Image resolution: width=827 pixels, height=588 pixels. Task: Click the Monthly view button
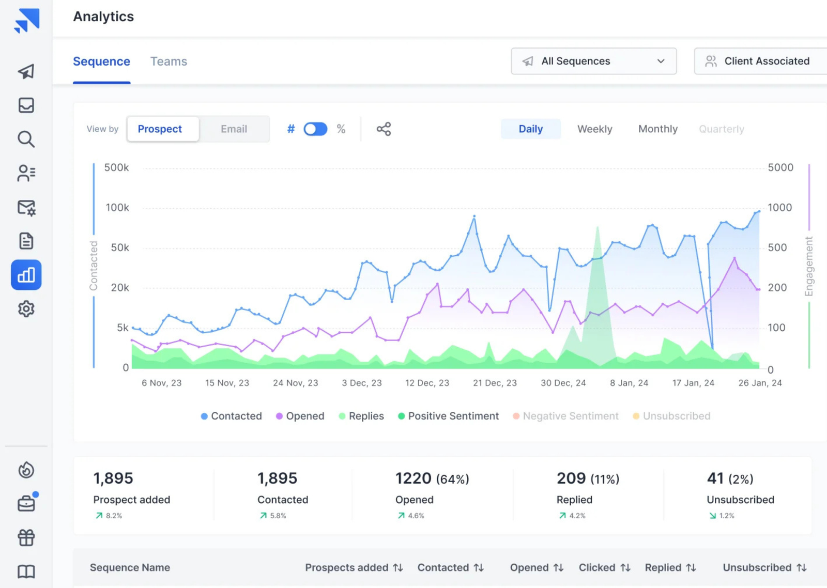[x=657, y=129]
